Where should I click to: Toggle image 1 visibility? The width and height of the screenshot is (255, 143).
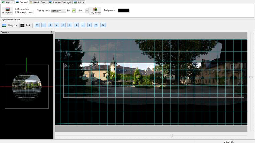(x=44, y=25)
